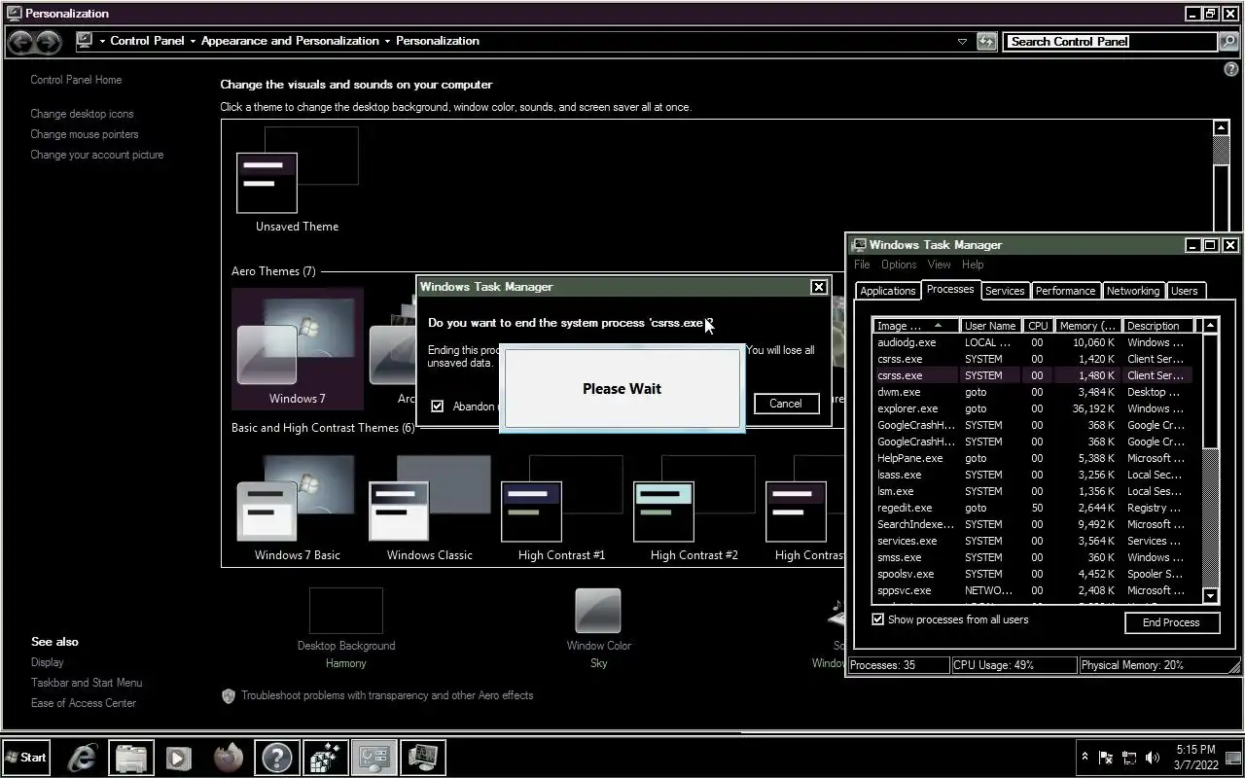Click Cancel in the end process dialog
Screen dimensions: 1245x778
[786, 404]
